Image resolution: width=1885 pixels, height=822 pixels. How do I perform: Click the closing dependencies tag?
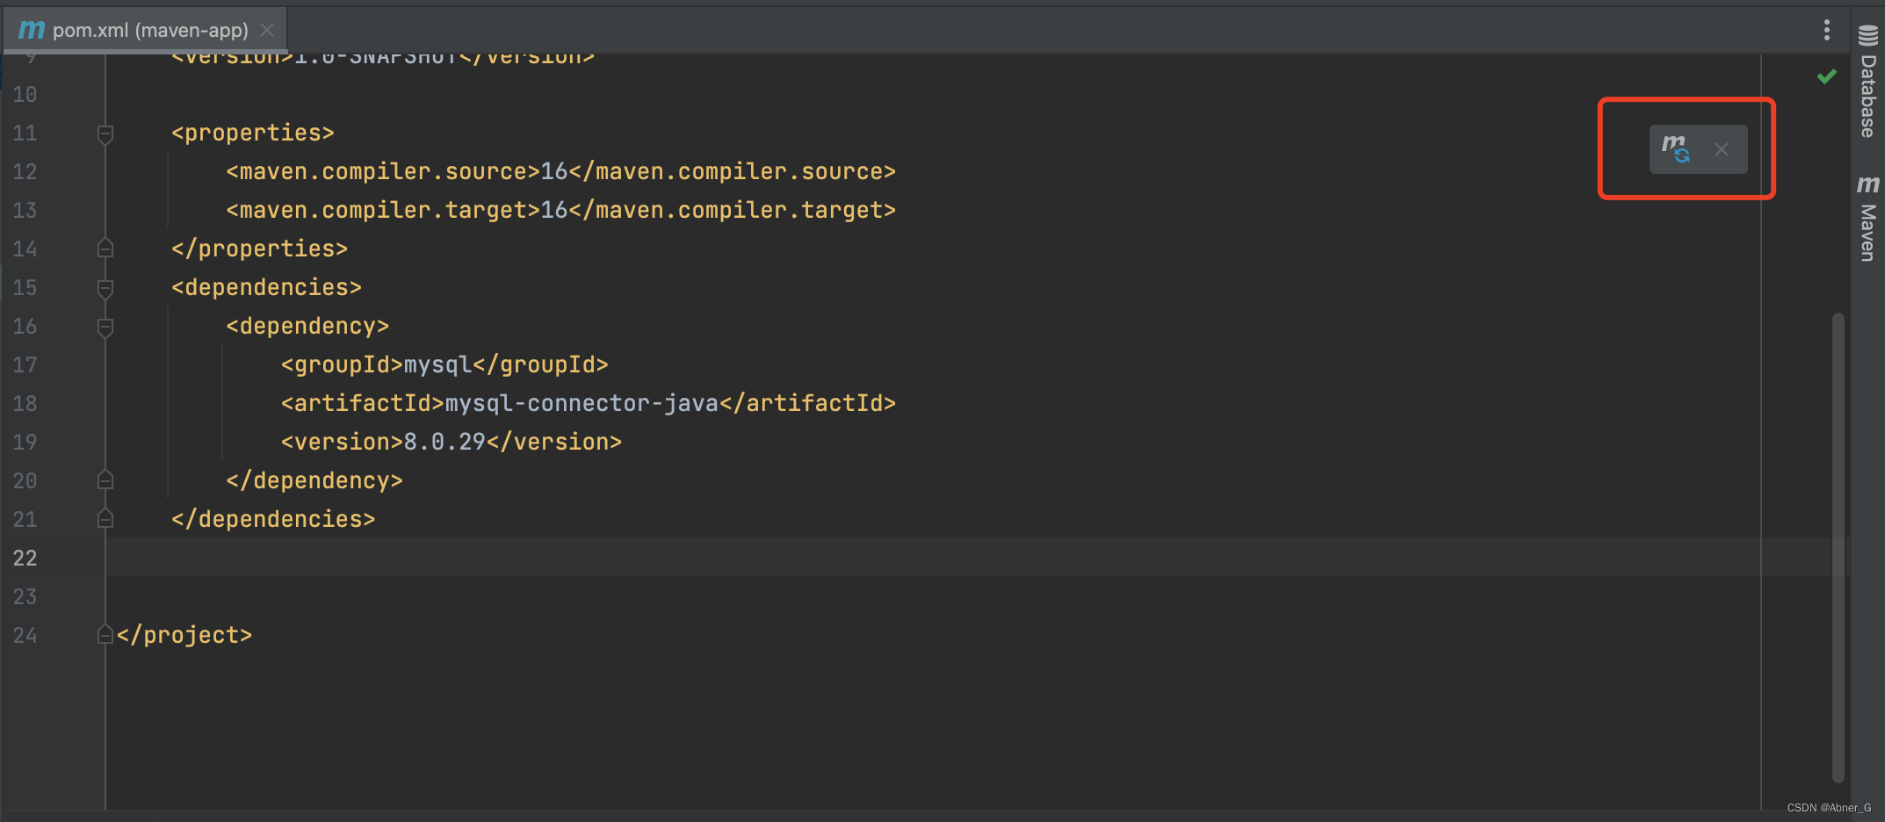[x=273, y=519]
